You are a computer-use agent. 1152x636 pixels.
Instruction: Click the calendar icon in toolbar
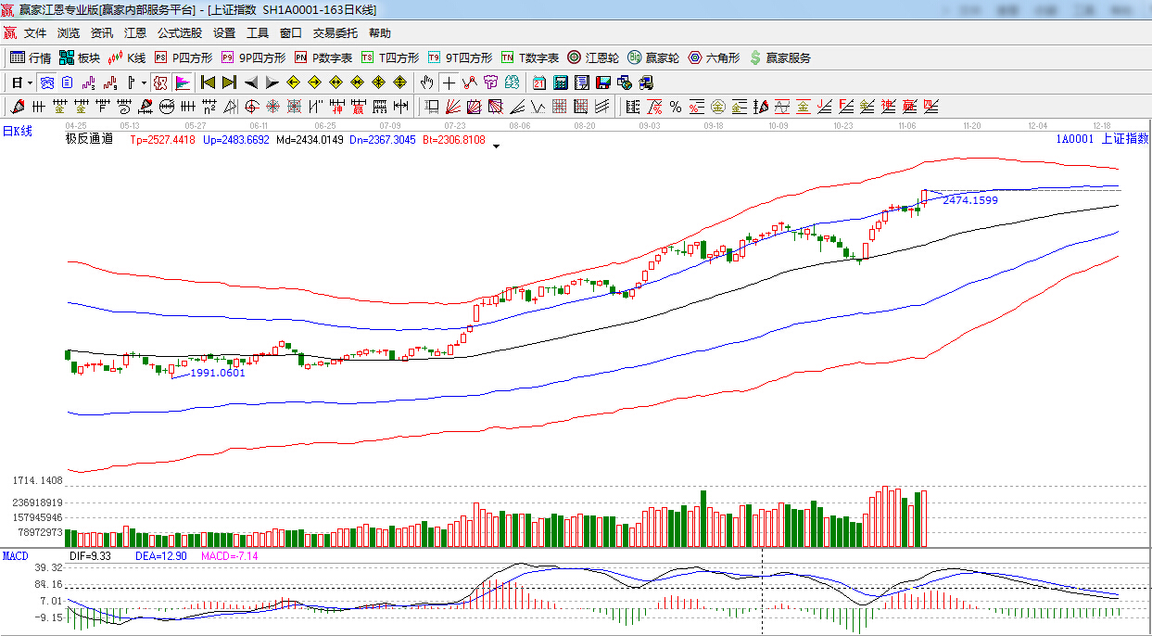[538, 83]
